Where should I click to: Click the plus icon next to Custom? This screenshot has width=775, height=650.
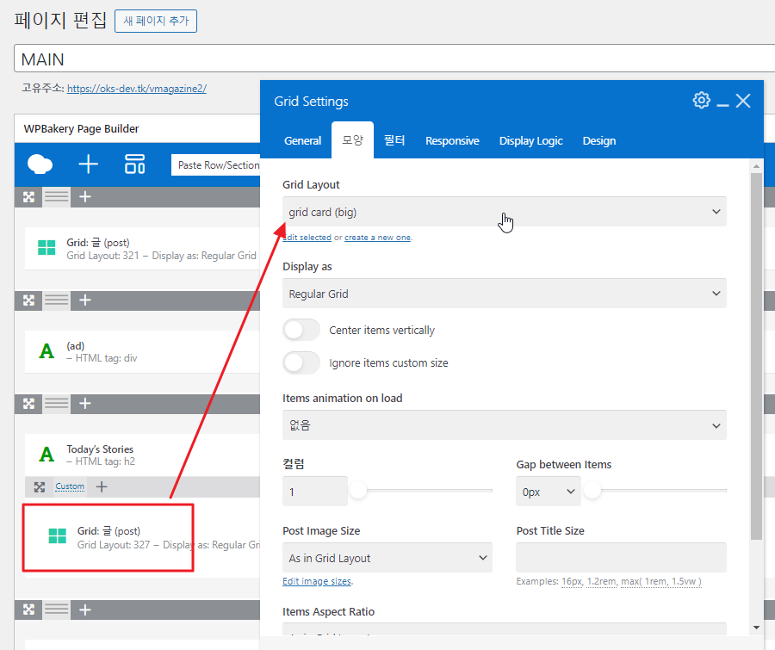[x=102, y=487]
